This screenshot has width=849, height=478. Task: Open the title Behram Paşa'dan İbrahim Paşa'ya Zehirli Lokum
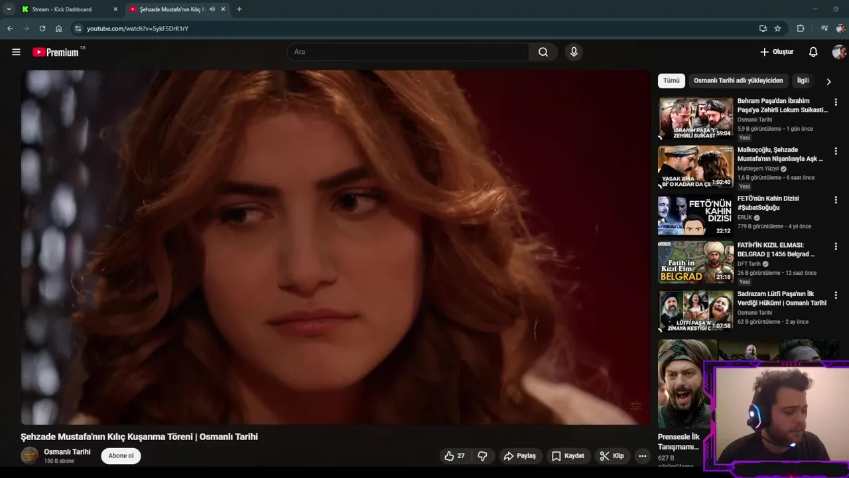click(x=783, y=106)
